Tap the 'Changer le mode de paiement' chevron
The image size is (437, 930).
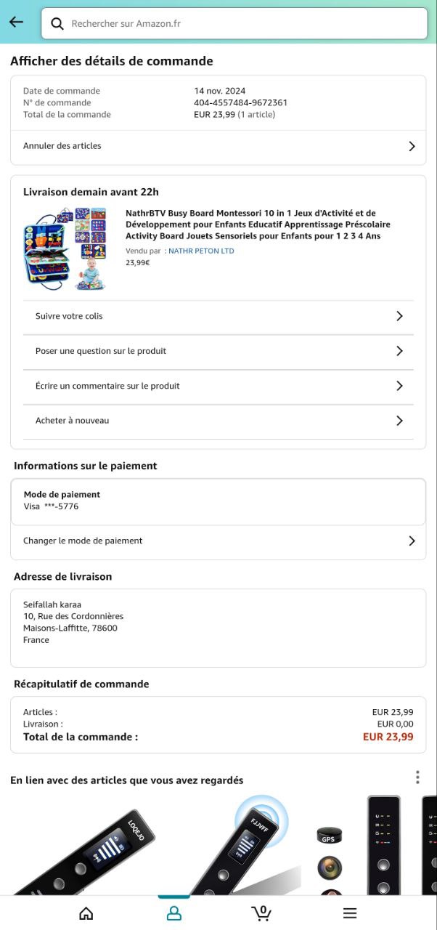pos(412,541)
